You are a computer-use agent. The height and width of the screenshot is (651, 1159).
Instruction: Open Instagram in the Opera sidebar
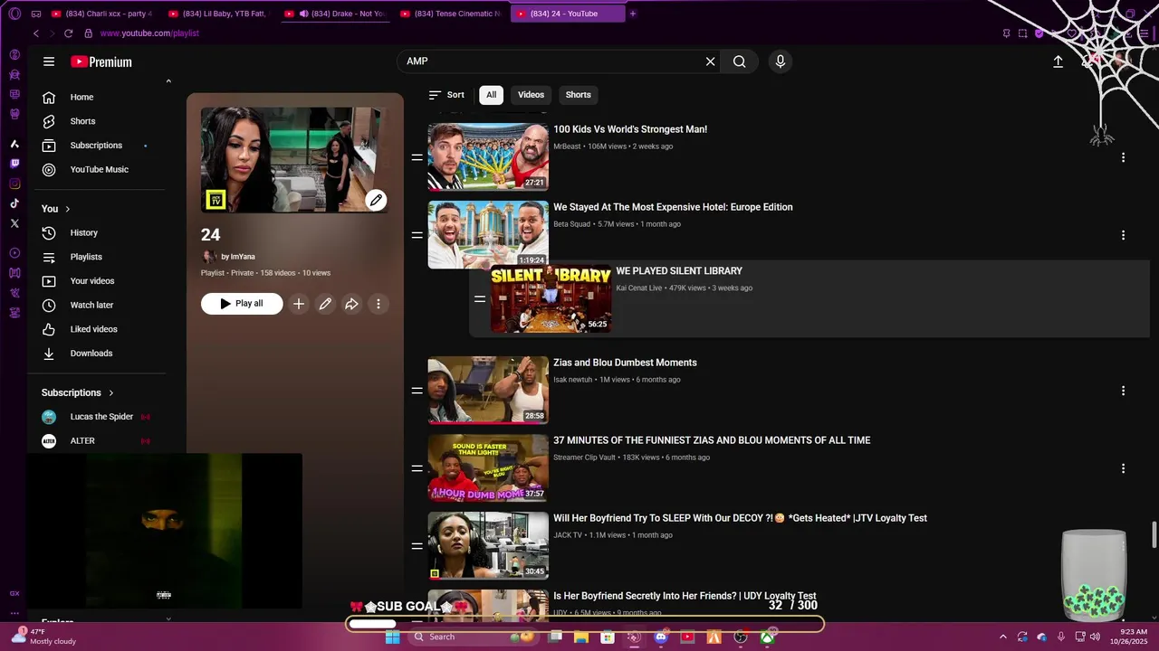pos(14,184)
